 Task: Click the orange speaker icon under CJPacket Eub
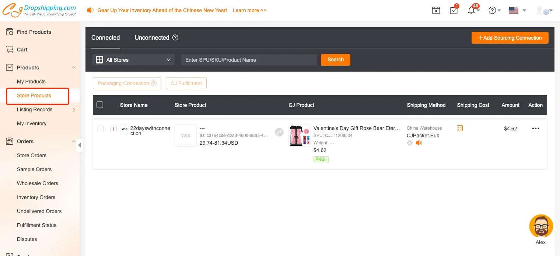coord(419,143)
